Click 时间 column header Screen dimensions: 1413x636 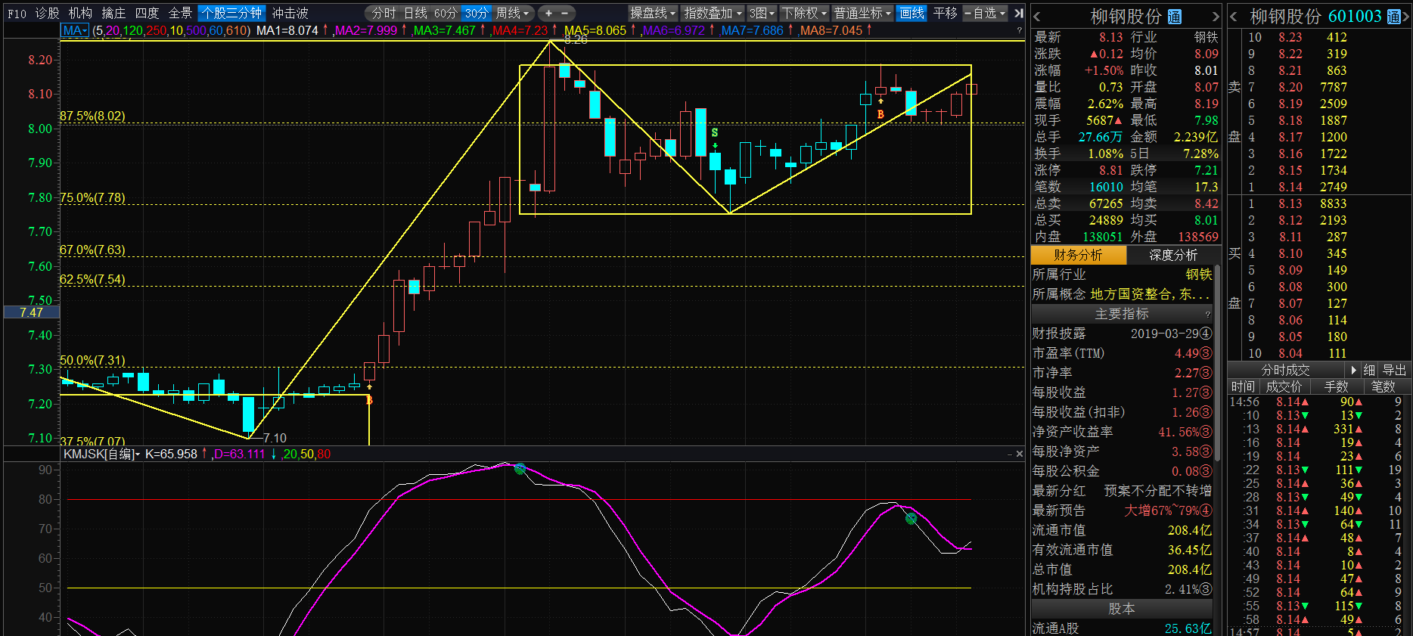[1242, 386]
